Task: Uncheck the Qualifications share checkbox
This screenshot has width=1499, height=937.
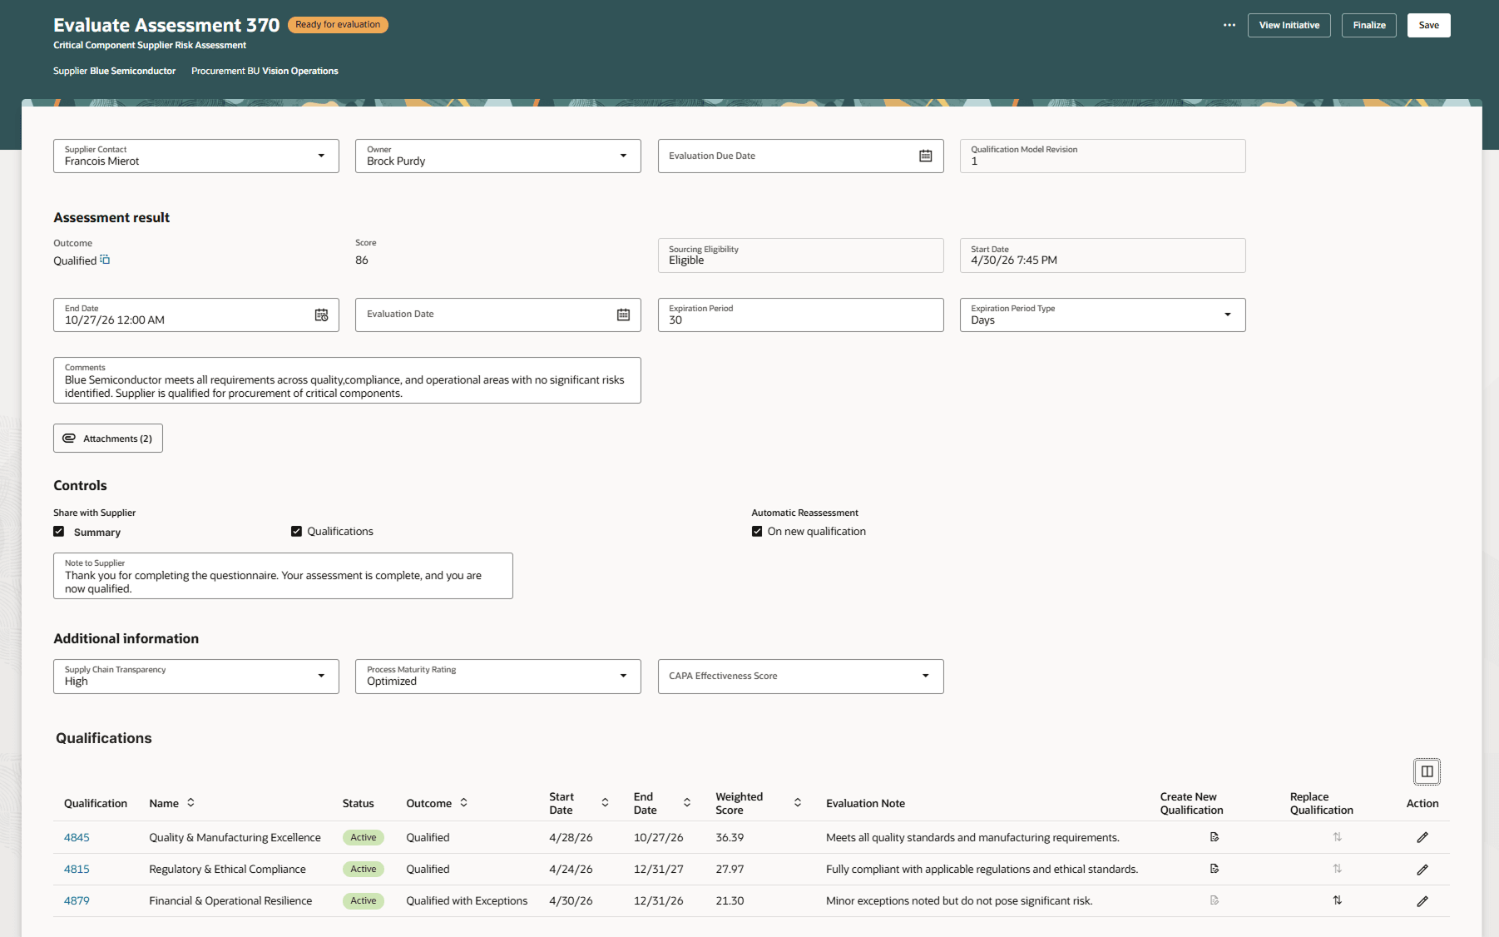Action: point(296,531)
